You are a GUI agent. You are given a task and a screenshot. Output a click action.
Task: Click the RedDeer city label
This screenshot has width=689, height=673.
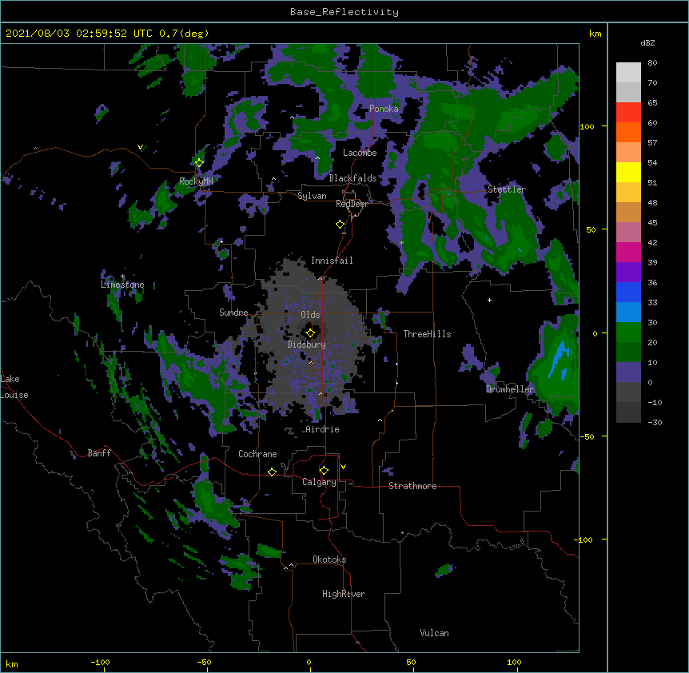[352, 204]
